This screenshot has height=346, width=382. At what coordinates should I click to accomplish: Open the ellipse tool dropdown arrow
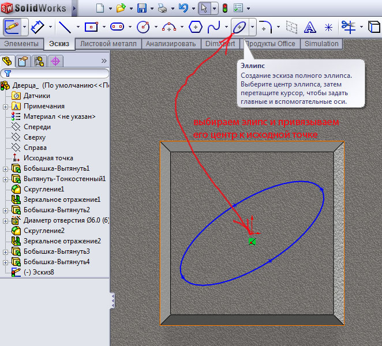click(252, 27)
